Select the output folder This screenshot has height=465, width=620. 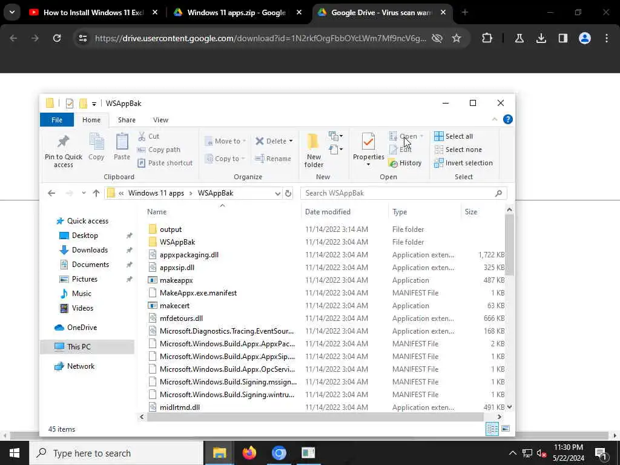(x=170, y=229)
